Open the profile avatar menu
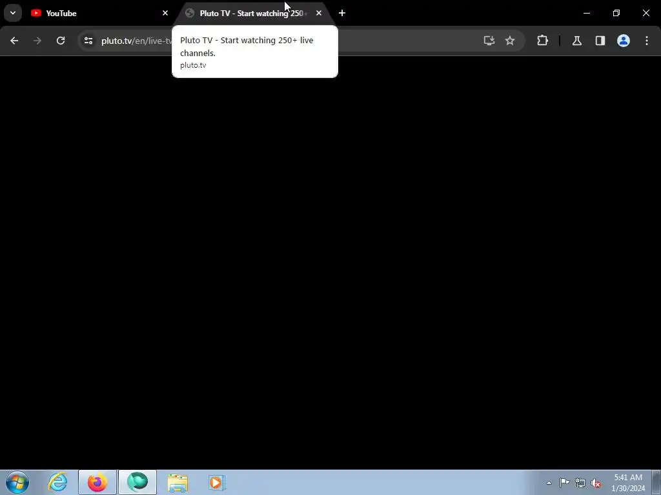Viewport: 661px width, 495px height. tap(624, 41)
